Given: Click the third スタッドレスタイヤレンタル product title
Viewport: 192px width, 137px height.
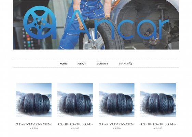Looking at the screenshot, I should click(117, 124).
